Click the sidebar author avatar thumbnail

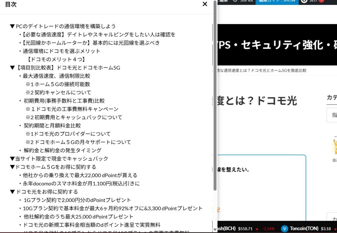(x=335, y=146)
